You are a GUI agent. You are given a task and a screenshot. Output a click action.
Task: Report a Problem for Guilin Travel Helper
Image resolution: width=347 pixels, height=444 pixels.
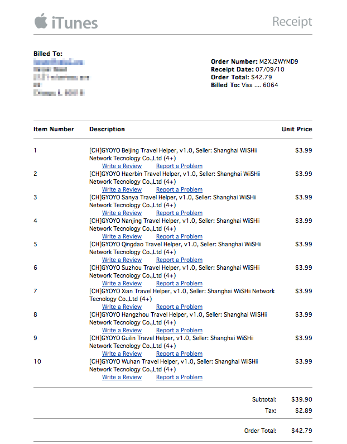pyautogui.click(x=179, y=354)
